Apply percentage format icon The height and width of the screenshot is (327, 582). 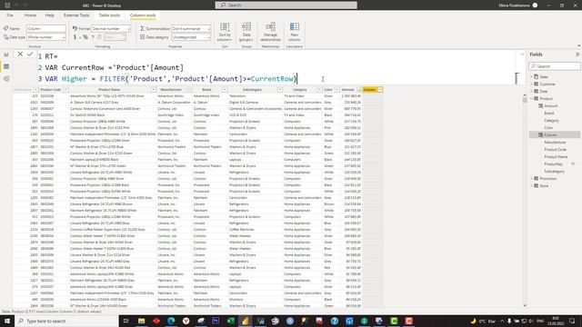(85, 37)
